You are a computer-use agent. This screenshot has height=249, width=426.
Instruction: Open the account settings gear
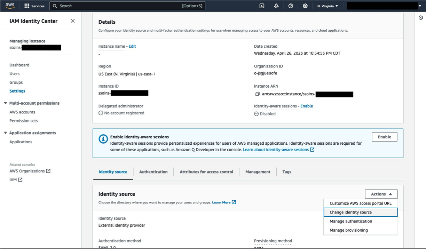pyautogui.click(x=305, y=6)
